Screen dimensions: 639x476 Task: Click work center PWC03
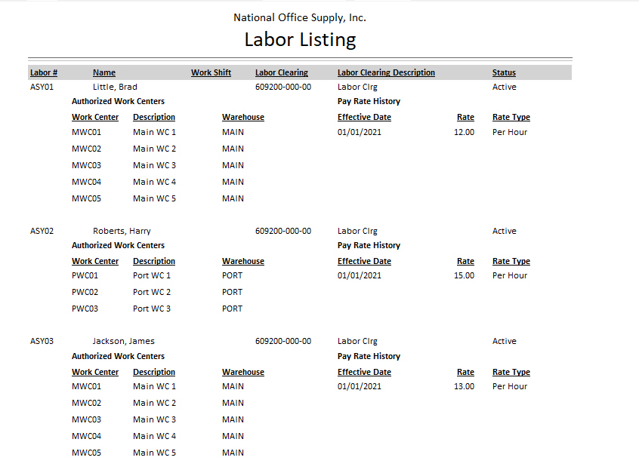pos(85,309)
